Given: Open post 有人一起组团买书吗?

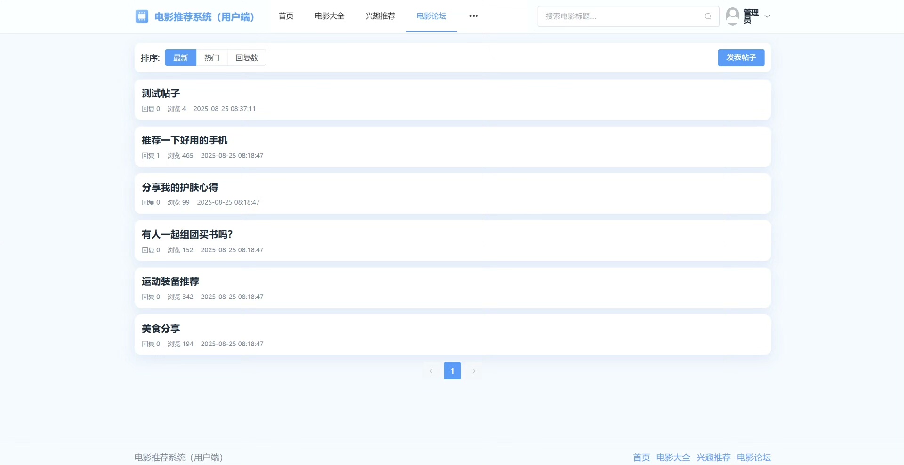Looking at the screenshot, I should point(187,234).
